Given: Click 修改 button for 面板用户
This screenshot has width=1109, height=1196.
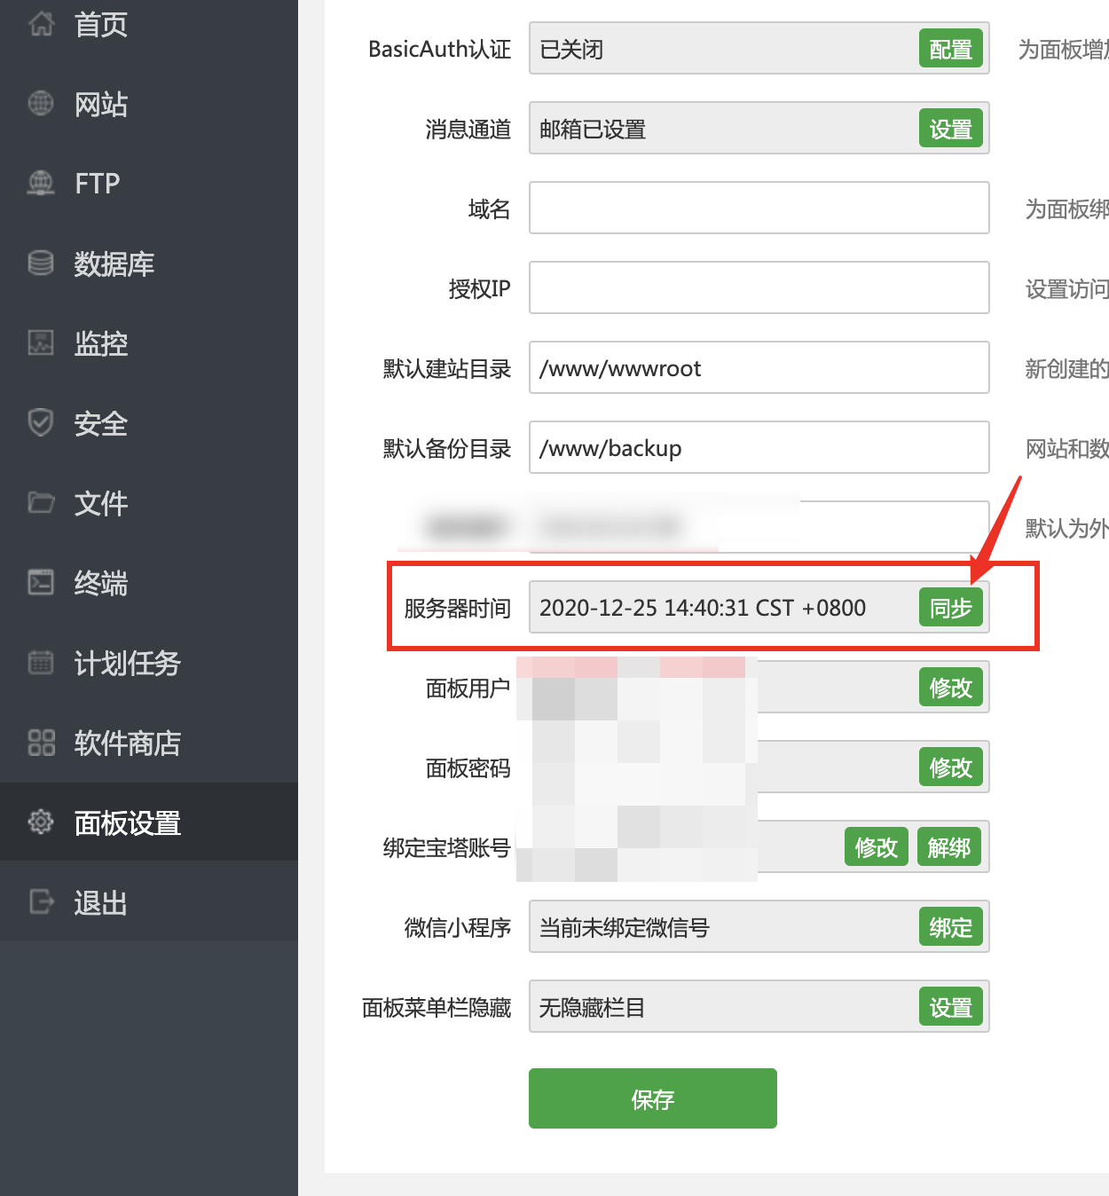Looking at the screenshot, I should coord(951,688).
